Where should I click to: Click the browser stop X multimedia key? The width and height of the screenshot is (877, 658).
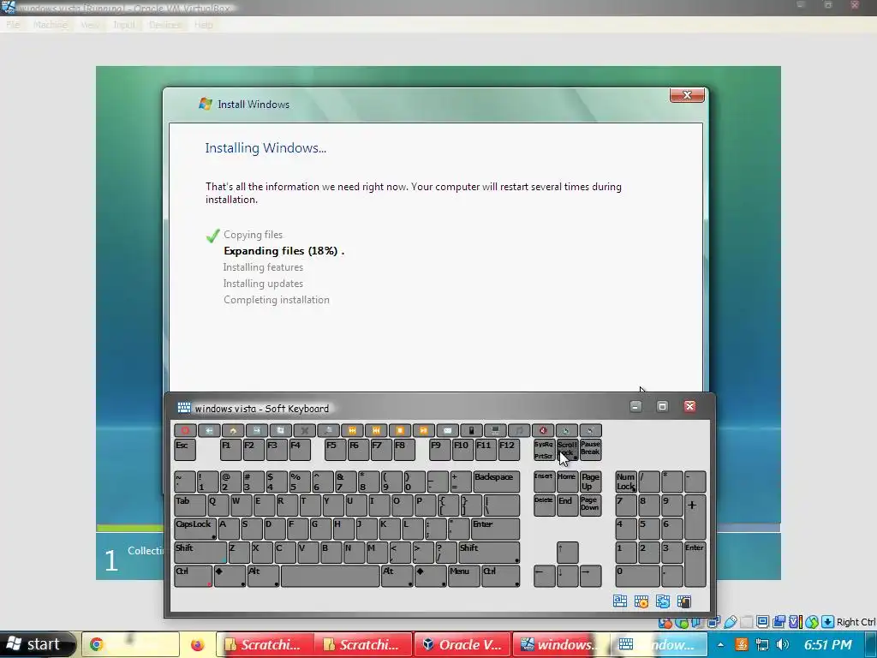pyautogui.click(x=304, y=430)
